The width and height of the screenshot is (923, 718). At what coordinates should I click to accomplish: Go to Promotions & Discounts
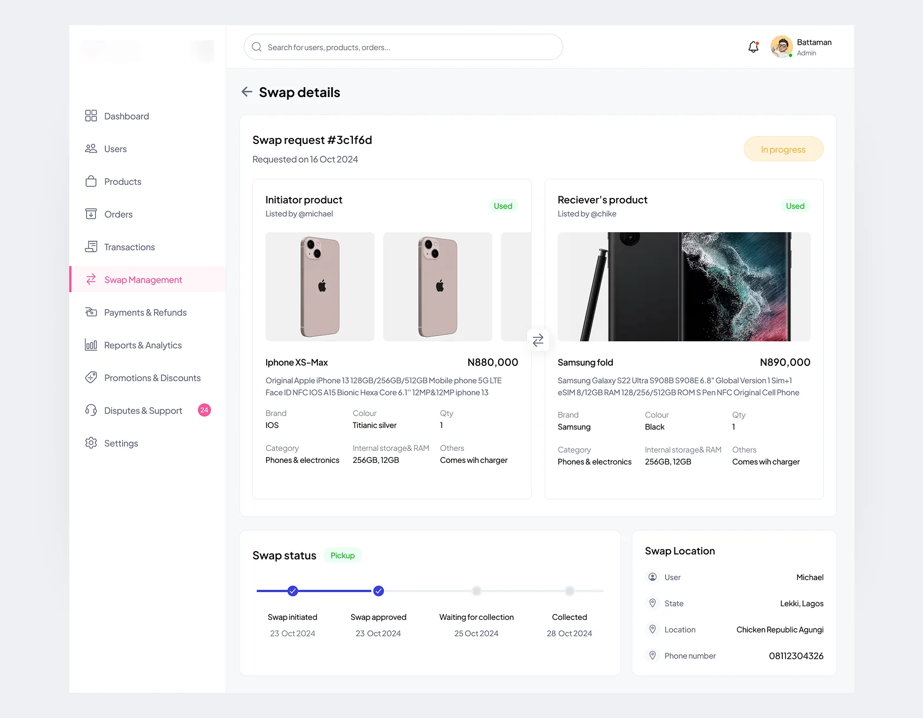[x=148, y=378]
